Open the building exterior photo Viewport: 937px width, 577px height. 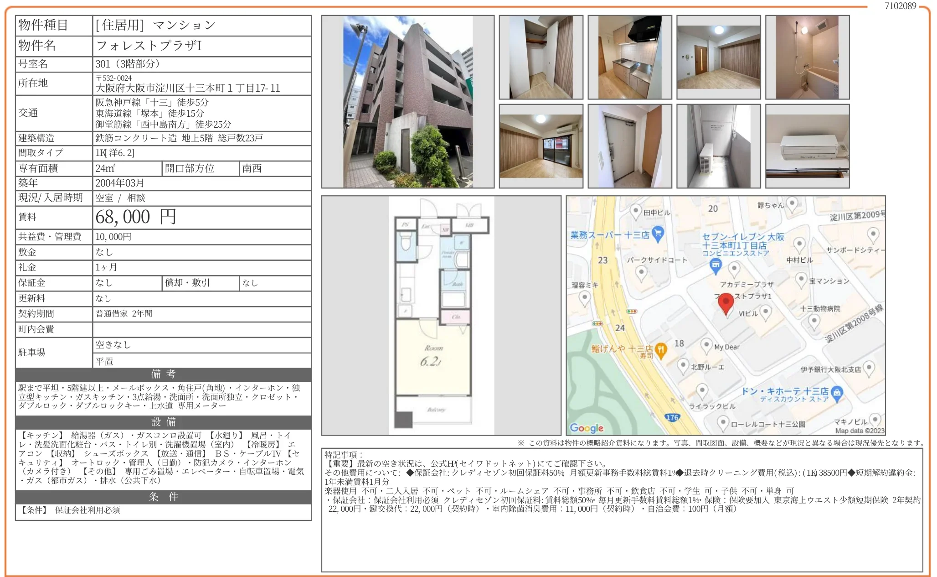tap(407, 102)
